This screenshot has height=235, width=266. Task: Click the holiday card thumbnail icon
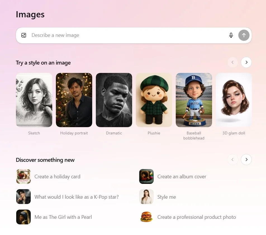[23, 176]
